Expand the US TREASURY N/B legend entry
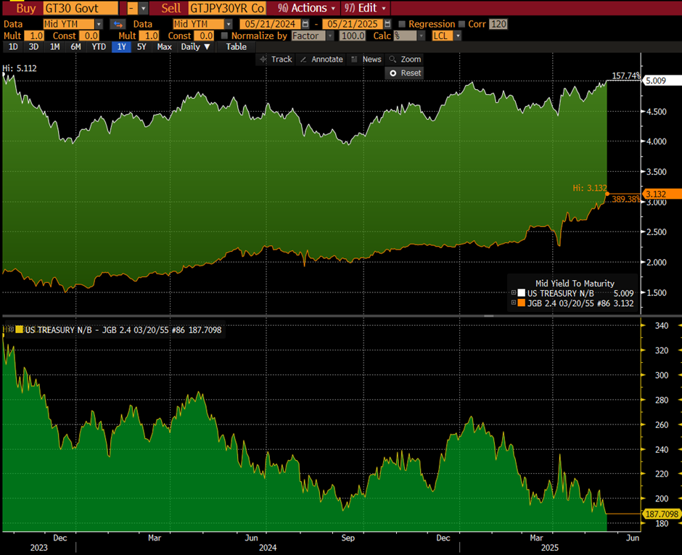The width and height of the screenshot is (682, 555). point(514,293)
